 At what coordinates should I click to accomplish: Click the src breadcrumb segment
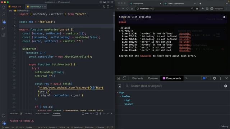[10, 11]
